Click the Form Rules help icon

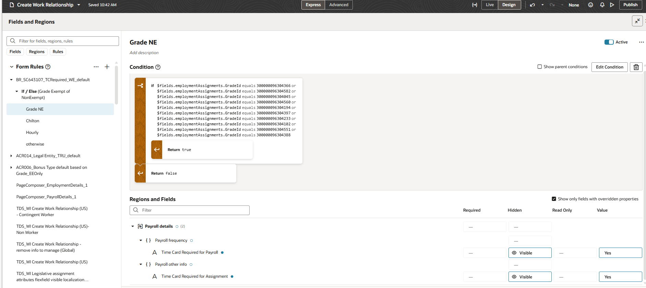48,67
